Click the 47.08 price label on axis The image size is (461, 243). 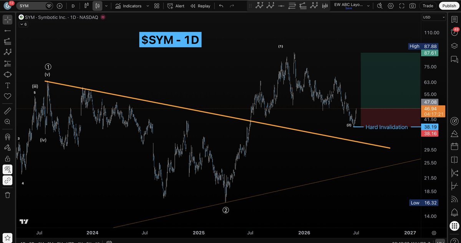[x=429, y=102]
